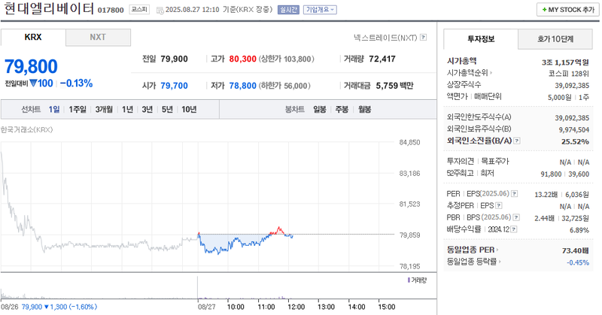The height and width of the screenshot is (315, 602).
Task: Click help icon next to 추정PER EPS
Action: [498, 206]
